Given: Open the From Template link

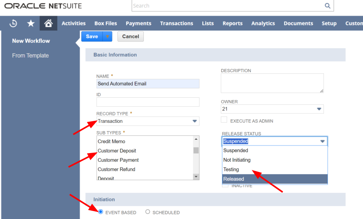Looking at the screenshot, I should (x=30, y=56).
